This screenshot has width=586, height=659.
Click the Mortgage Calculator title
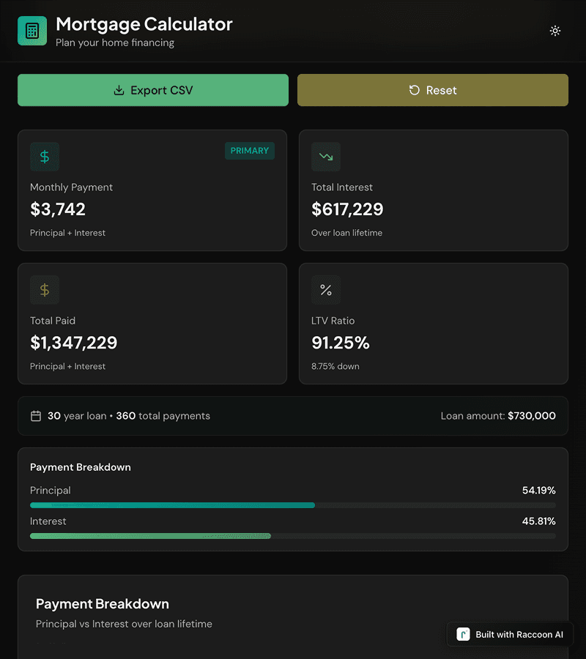pos(144,24)
